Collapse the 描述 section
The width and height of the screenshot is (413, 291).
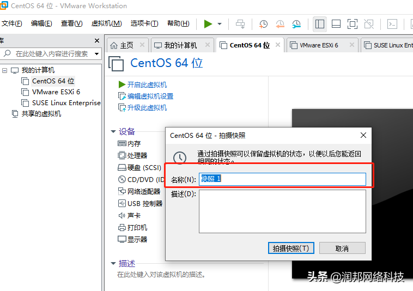(x=113, y=263)
